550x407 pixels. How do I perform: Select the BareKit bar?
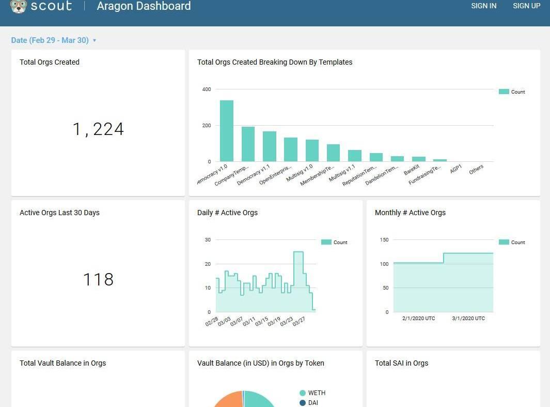[x=419, y=159]
